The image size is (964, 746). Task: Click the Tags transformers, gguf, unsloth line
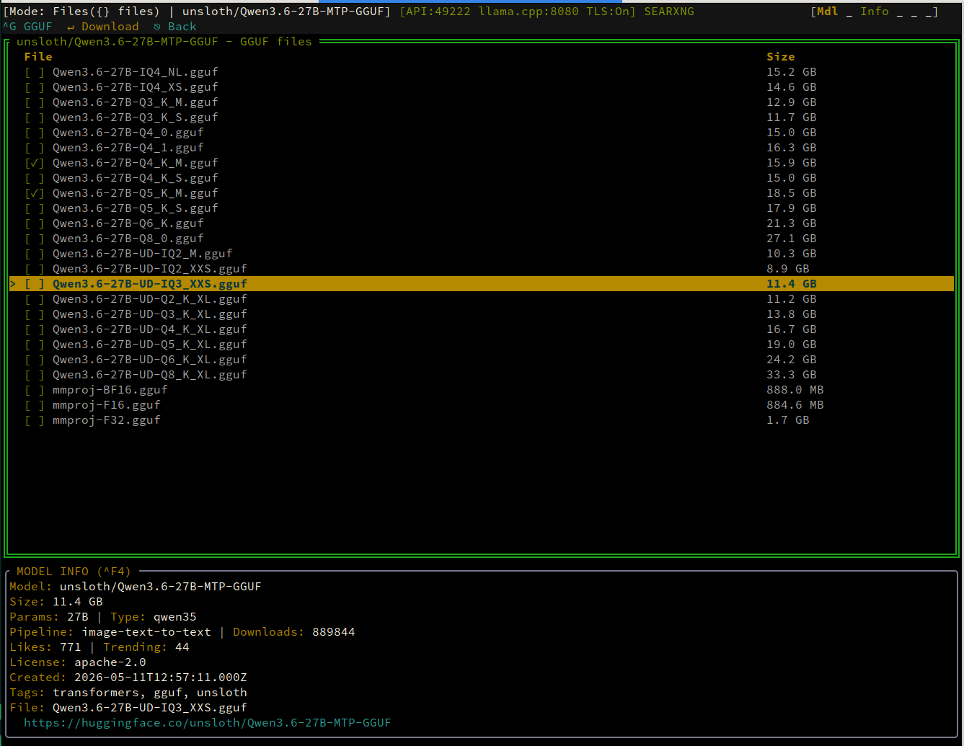[x=128, y=693]
